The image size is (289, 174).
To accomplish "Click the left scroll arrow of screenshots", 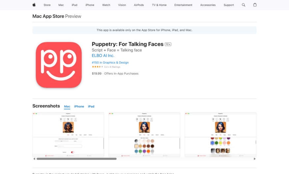I will click(34, 159).
